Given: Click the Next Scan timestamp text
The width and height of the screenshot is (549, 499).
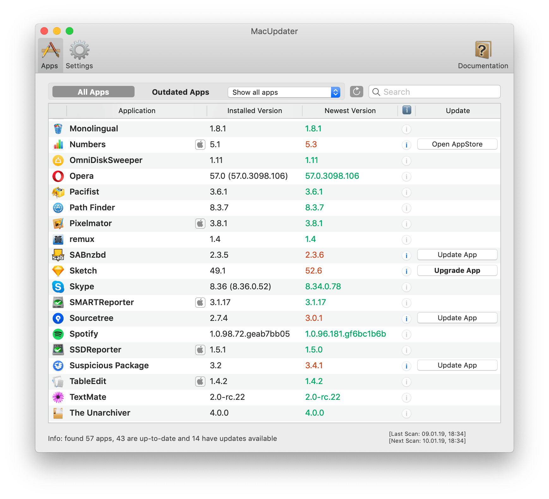Looking at the screenshot, I should (x=427, y=441).
